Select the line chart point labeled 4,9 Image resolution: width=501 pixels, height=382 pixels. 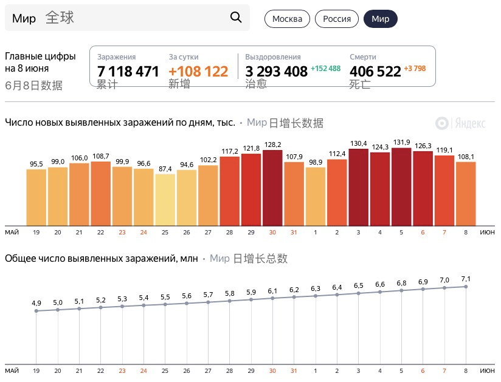(36, 311)
